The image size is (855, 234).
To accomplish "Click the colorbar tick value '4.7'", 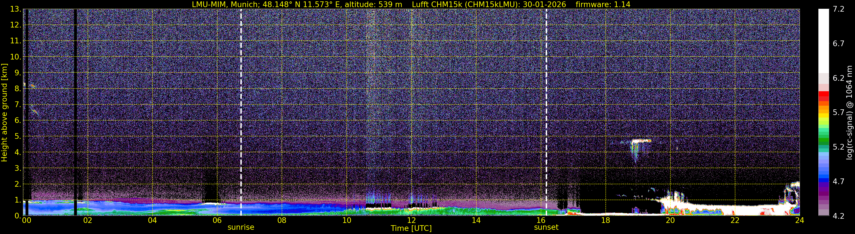I will [x=839, y=182].
